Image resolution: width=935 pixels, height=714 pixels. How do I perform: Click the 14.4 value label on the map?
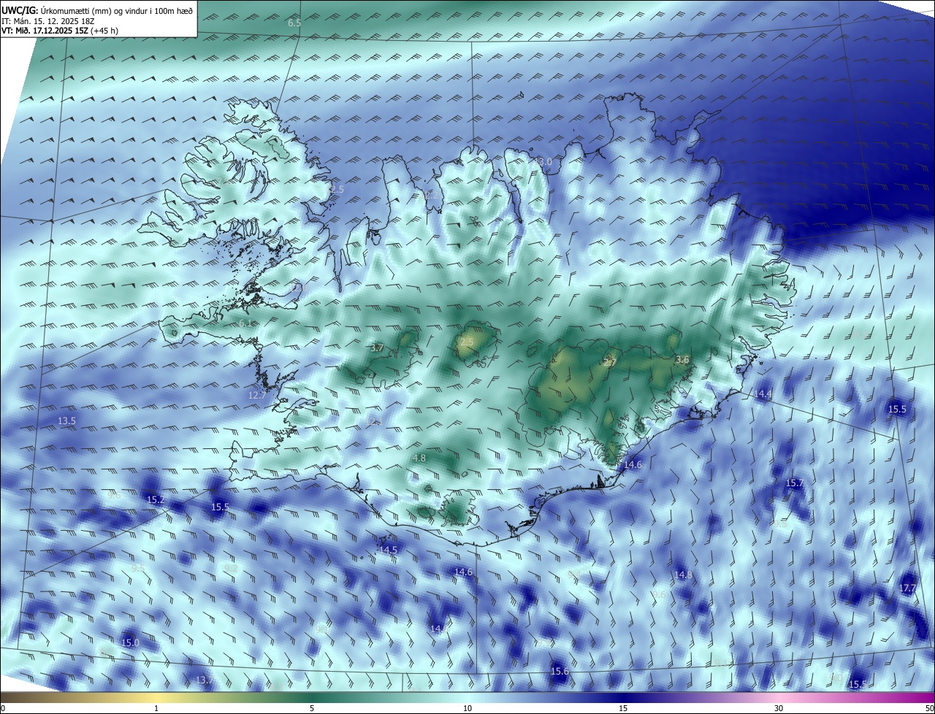point(763,394)
